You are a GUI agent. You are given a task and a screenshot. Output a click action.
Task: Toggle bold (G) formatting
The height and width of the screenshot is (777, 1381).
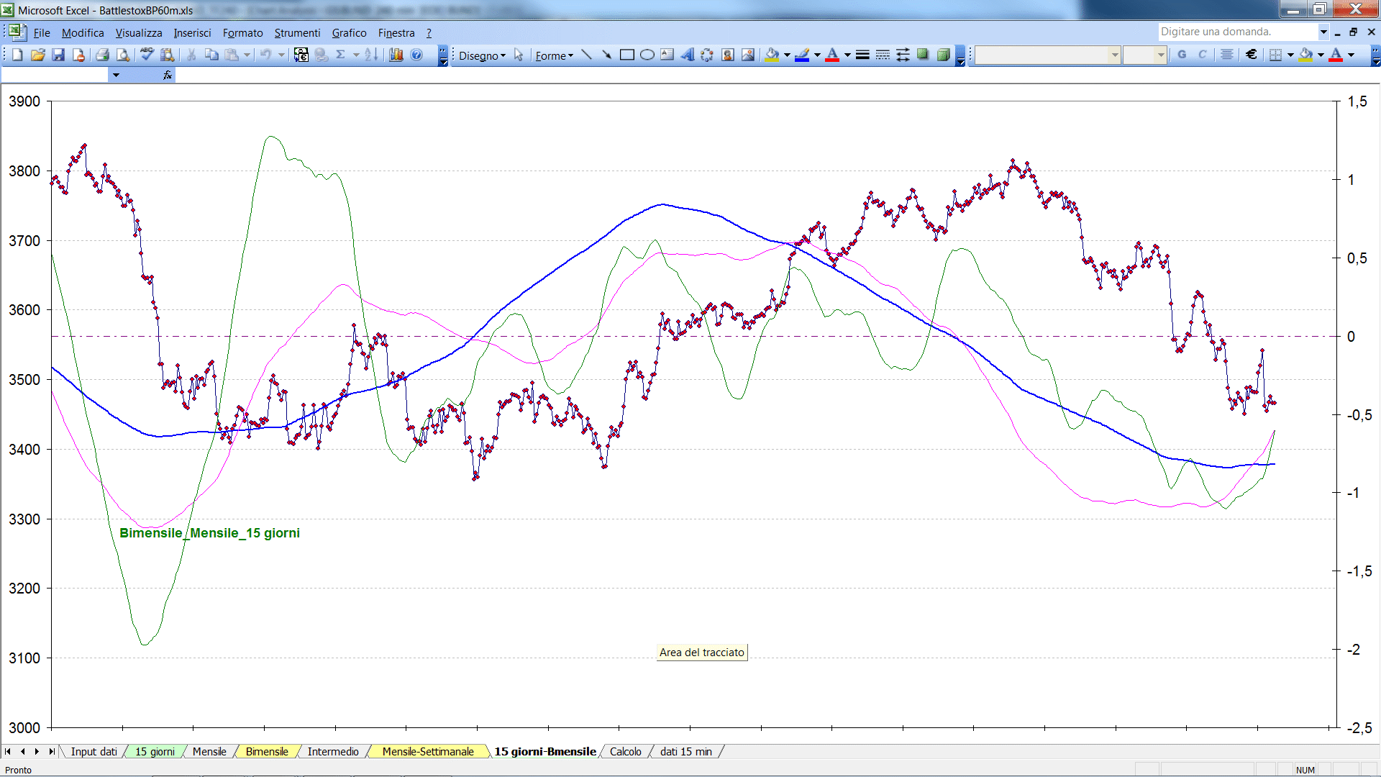click(1182, 55)
